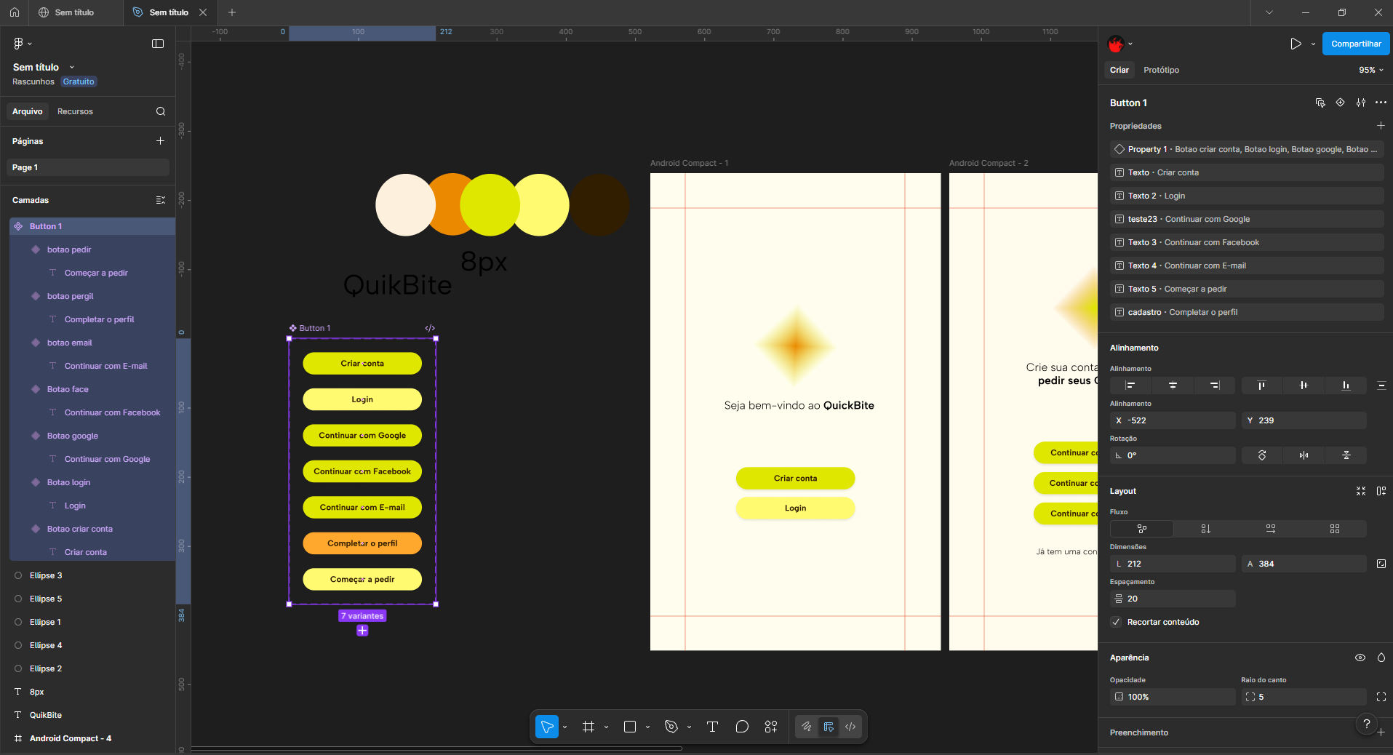The height and width of the screenshot is (755, 1393).
Task: Select the Frame tool in bottom toolbar
Action: coord(588,727)
